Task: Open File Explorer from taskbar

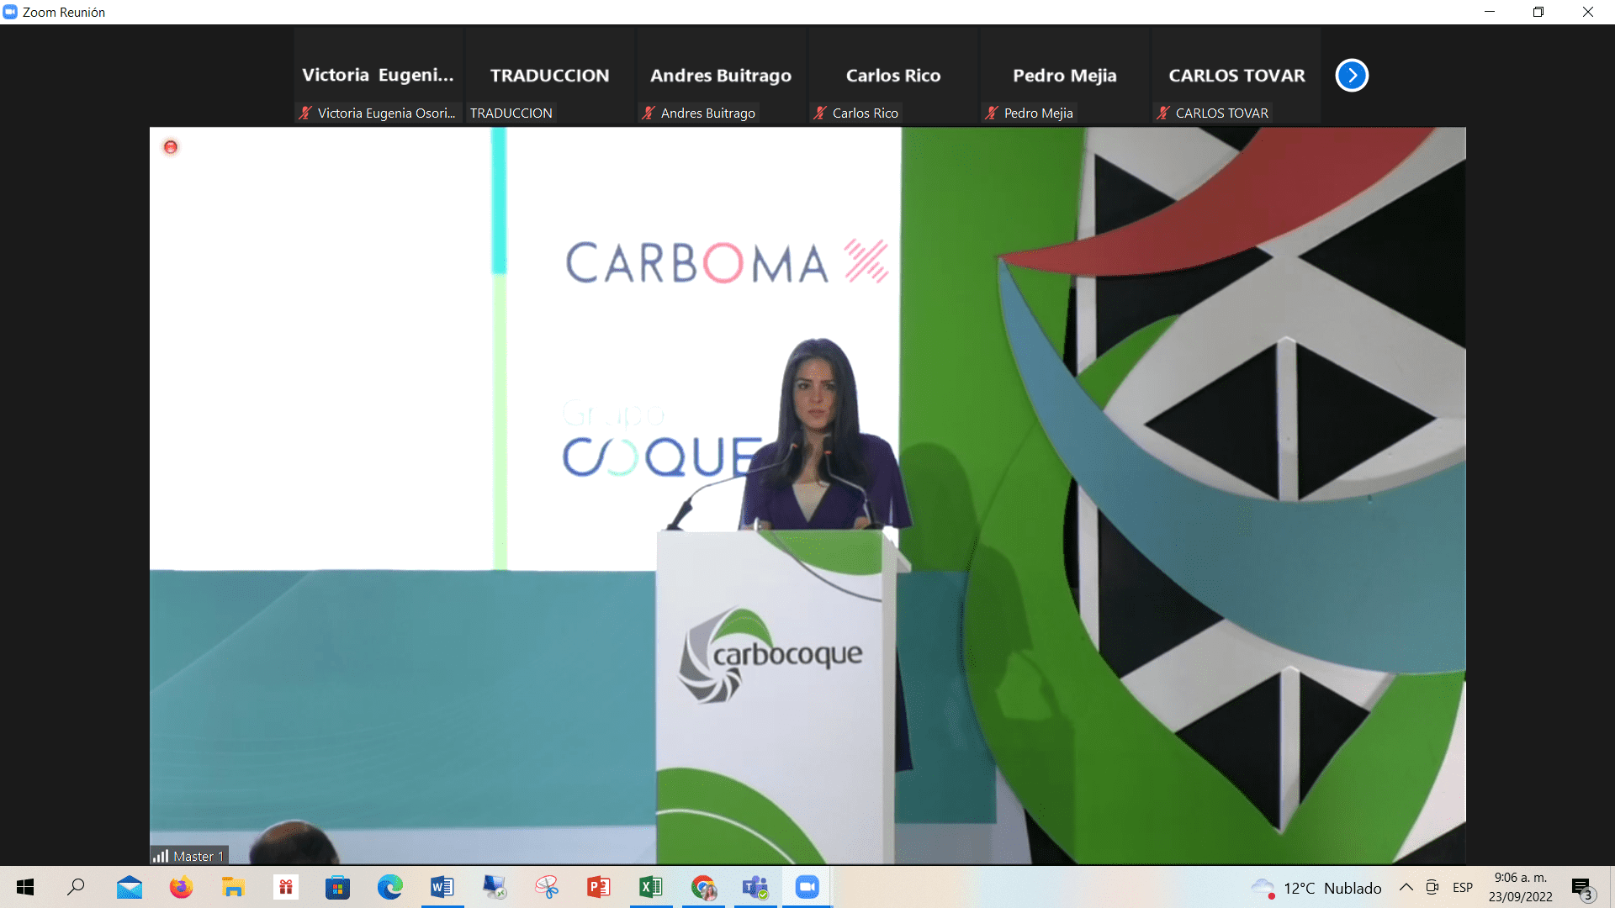Action: pyautogui.click(x=233, y=887)
